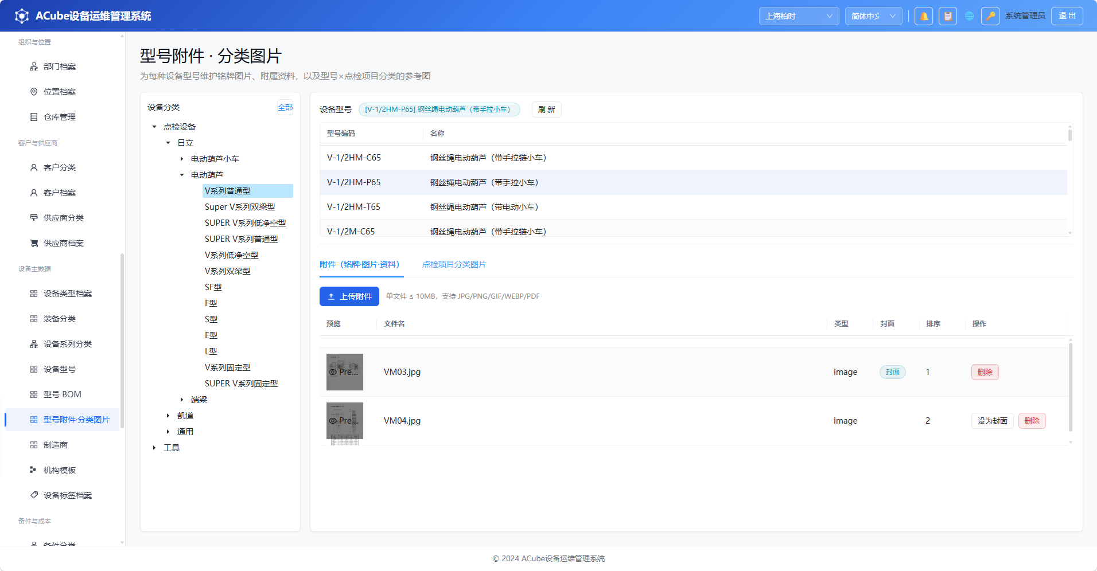The width and height of the screenshot is (1097, 571).
Task: Click the 退出 logout button
Action: (1067, 16)
